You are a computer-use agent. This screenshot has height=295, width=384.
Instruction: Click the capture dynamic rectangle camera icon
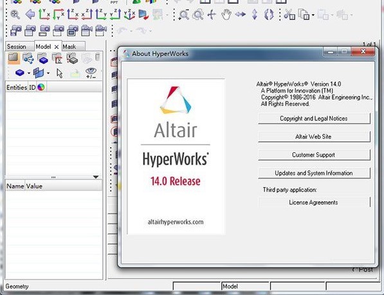click(59, 31)
